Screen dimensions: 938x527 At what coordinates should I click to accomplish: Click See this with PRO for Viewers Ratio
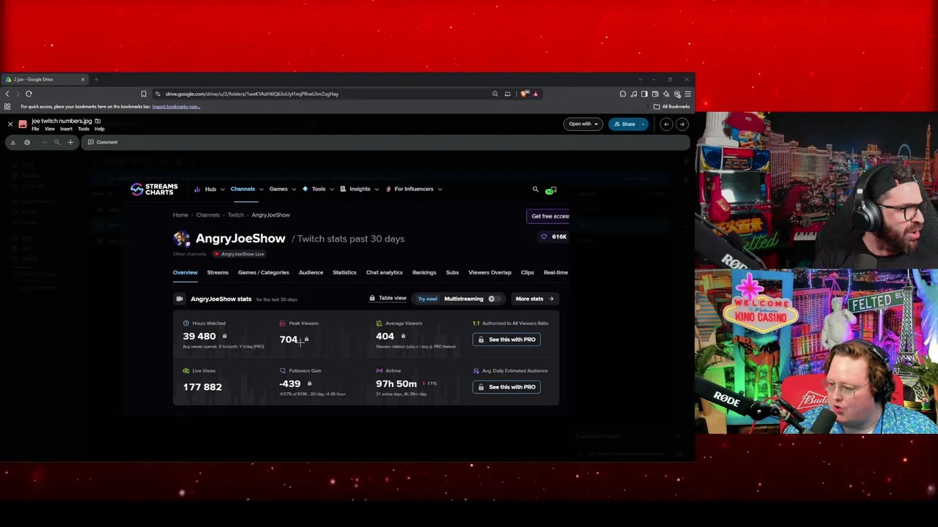point(506,340)
